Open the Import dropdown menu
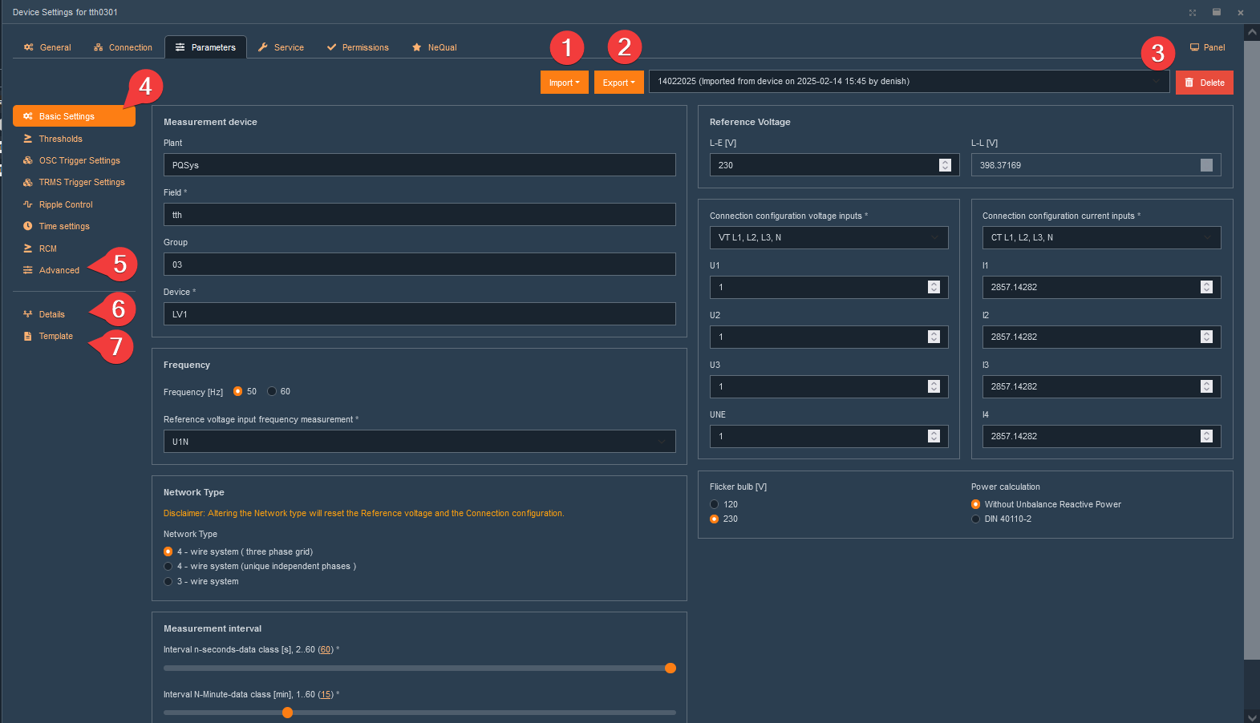The width and height of the screenshot is (1260, 723). 564,83
